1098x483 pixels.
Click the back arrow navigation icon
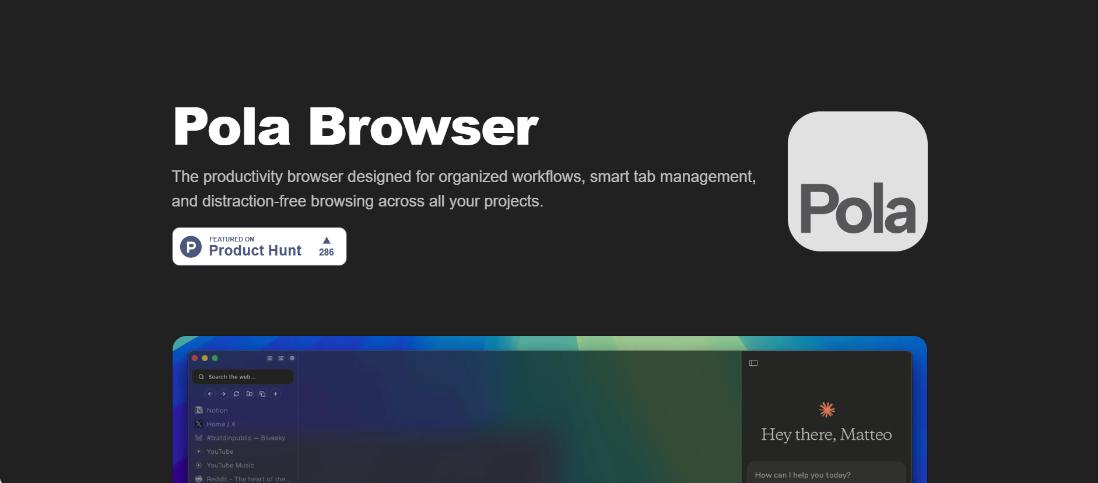[x=210, y=394]
